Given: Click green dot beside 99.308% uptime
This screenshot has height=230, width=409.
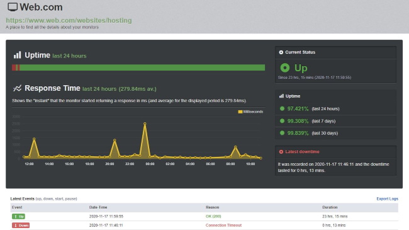Looking at the screenshot, I should coord(282,121).
